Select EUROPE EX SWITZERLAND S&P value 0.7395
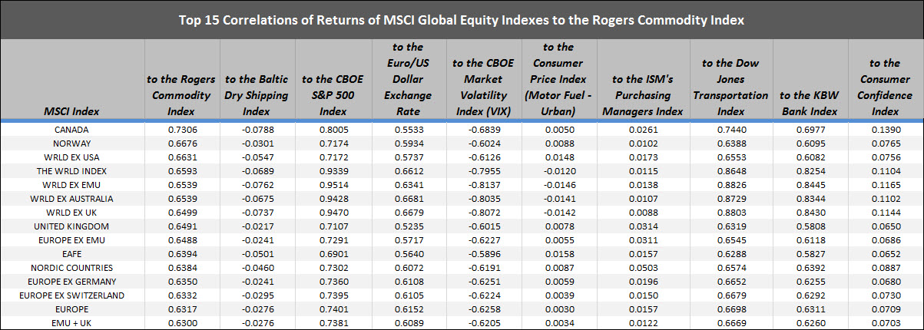The height and width of the screenshot is (330, 924). coord(333,295)
